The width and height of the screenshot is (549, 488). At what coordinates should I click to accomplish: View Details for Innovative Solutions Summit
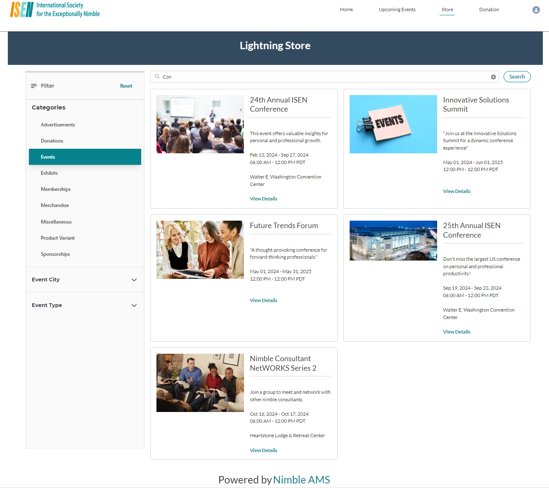[457, 191]
